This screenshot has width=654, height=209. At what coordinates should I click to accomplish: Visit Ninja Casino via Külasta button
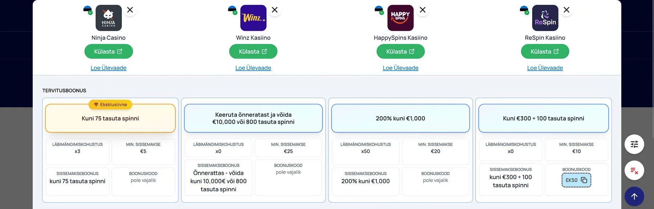pyautogui.click(x=109, y=51)
